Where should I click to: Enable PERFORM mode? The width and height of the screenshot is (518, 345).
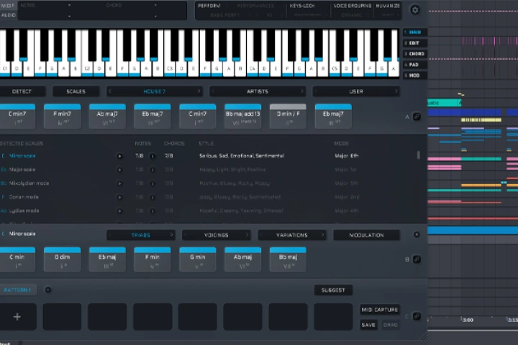[209, 6]
